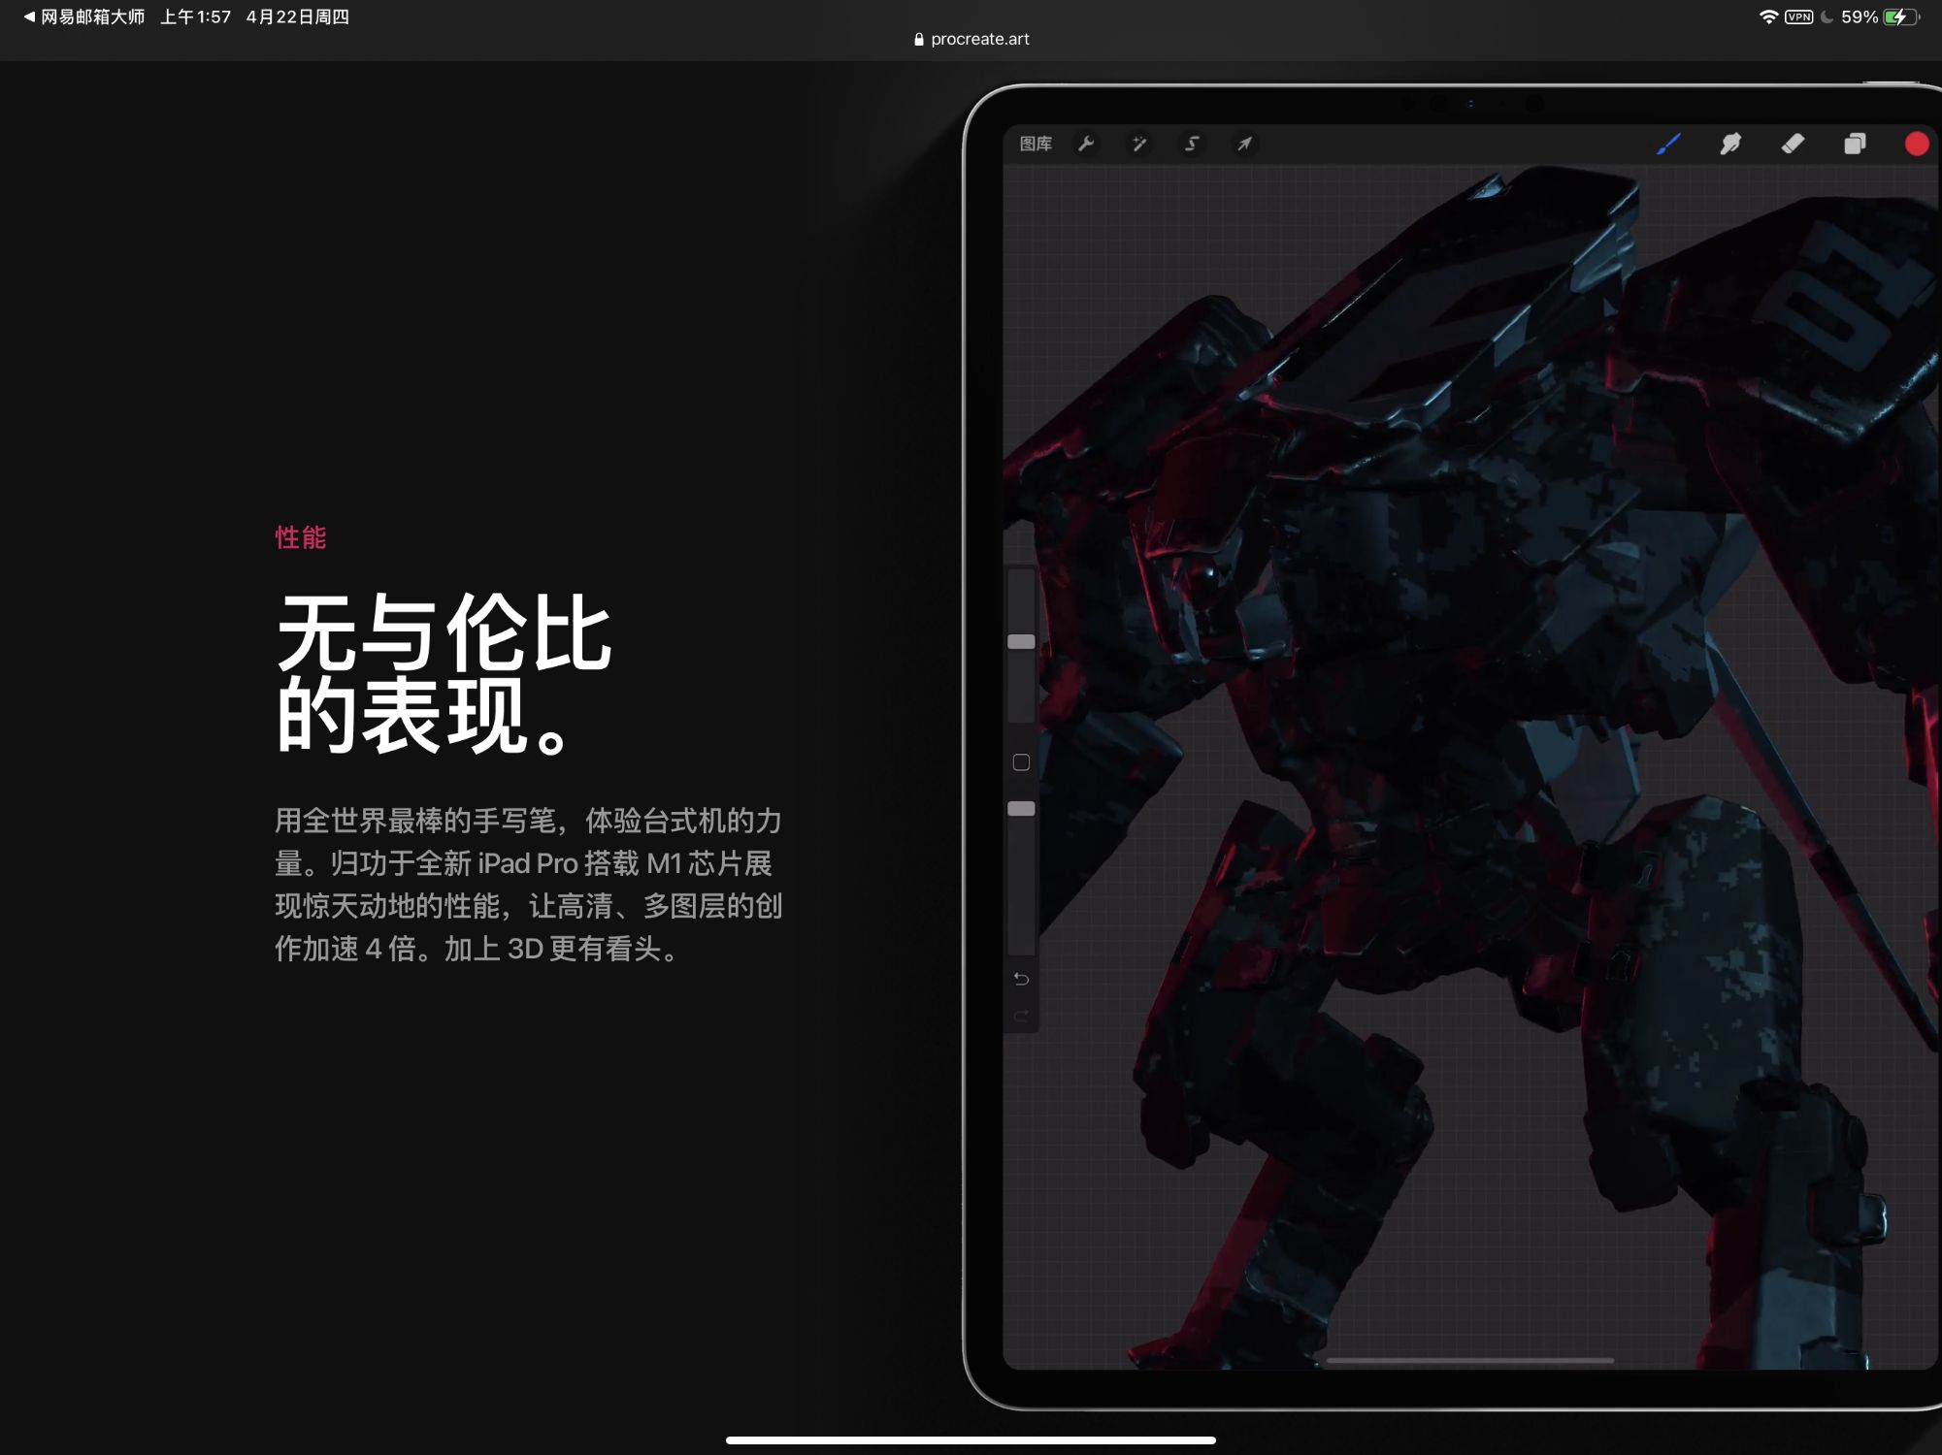Screen dimensions: 1942x1455
Task: Select the Selection S-shaped tool
Action: point(1192,144)
